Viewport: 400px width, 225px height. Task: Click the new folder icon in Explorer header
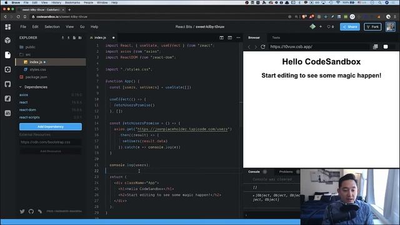pos(80,37)
